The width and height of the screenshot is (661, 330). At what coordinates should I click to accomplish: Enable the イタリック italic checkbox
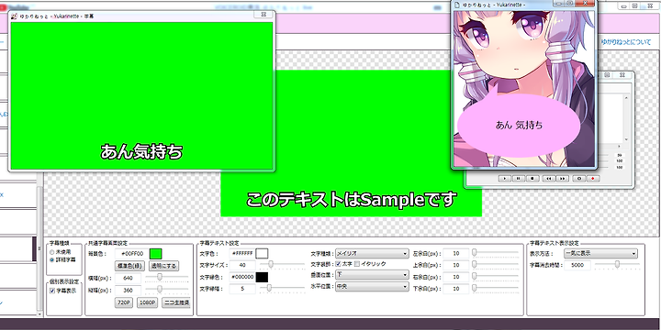(x=357, y=264)
